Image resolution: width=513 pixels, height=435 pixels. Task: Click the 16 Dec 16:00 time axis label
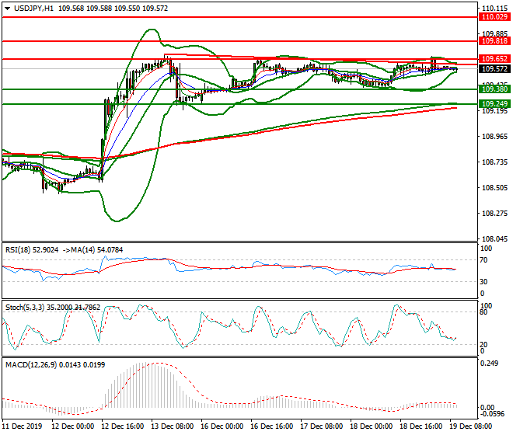pyautogui.click(x=271, y=426)
